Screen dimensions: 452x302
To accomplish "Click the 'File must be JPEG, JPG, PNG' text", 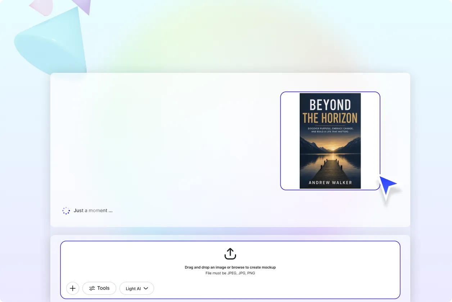I will coord(230,273).
